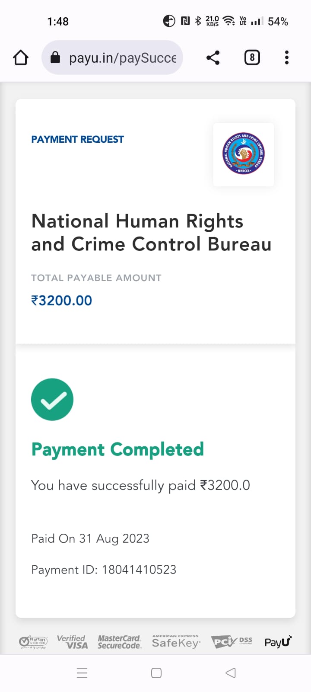Tap the browser home icon

pos(21,58)
